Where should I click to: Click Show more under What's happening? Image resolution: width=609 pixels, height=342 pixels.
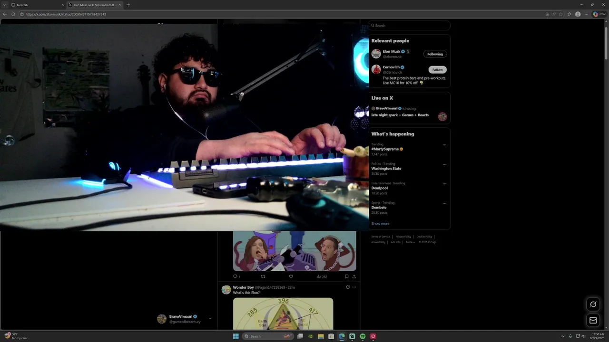(x=380, y=224)
